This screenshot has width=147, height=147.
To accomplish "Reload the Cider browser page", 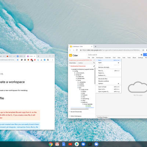I will point(77,50).
